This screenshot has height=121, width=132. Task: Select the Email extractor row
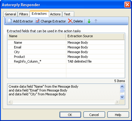(66, 47)
